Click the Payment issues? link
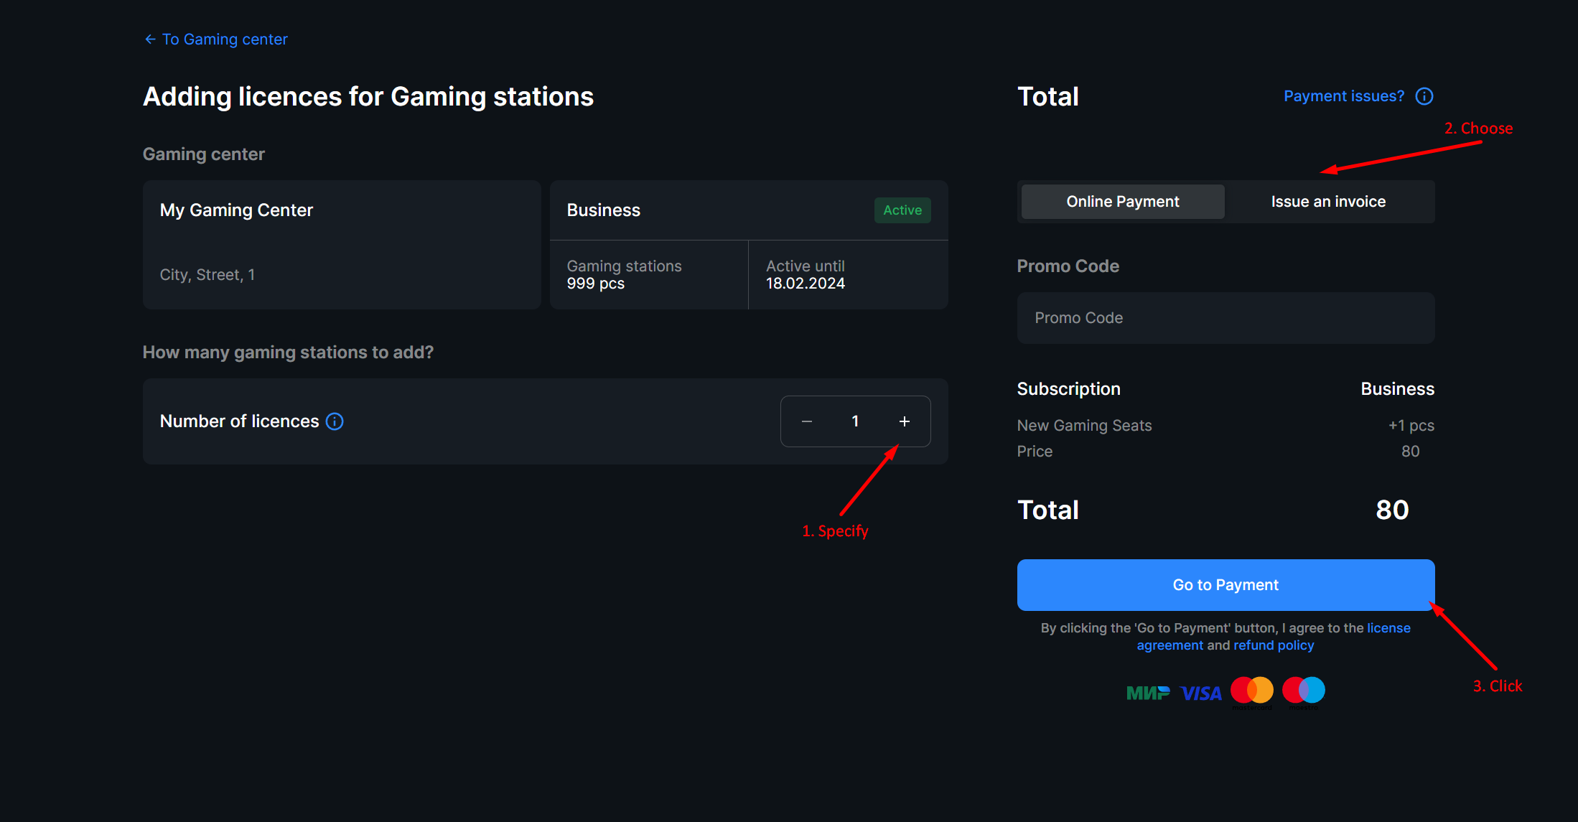 pyautogui.click(x=1343, y=96)
